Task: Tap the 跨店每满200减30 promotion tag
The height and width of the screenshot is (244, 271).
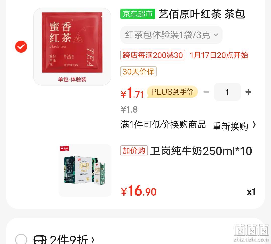Action: [x=153, y=55]
